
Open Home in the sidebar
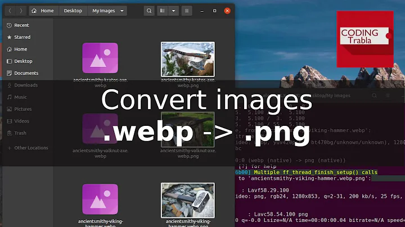28,49
